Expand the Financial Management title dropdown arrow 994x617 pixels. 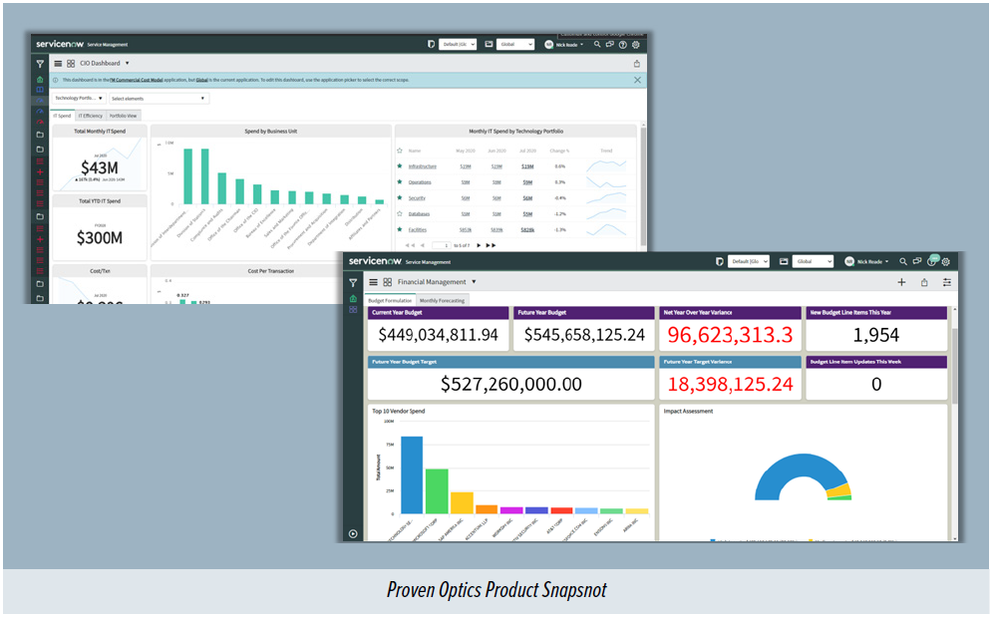(474, 282)
